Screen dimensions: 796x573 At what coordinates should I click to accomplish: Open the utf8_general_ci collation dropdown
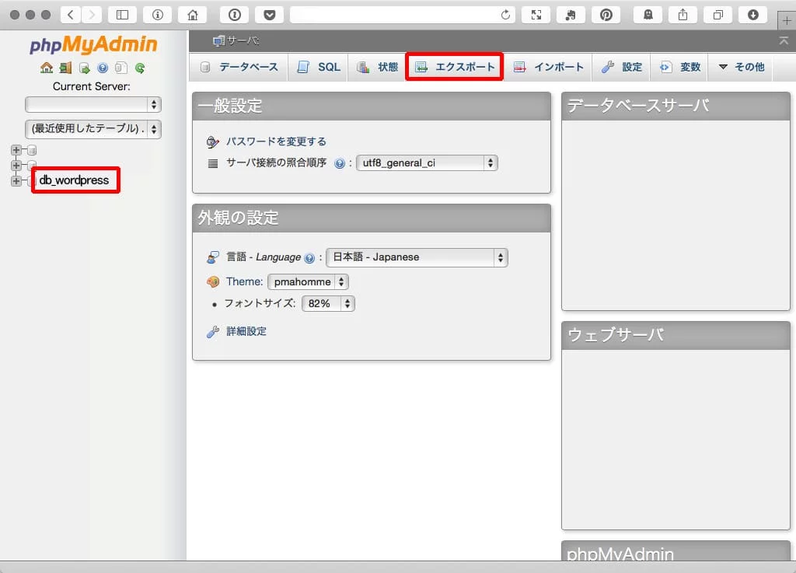427,163
